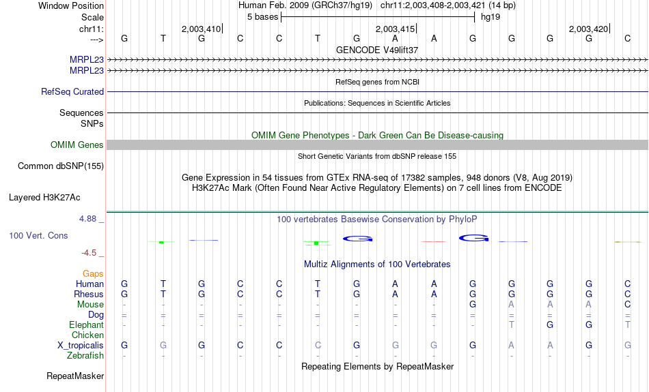This screenshot has width=649, height=392.
Task: Click the 2,003,410 position marker
Action: (x=202, y=29)
